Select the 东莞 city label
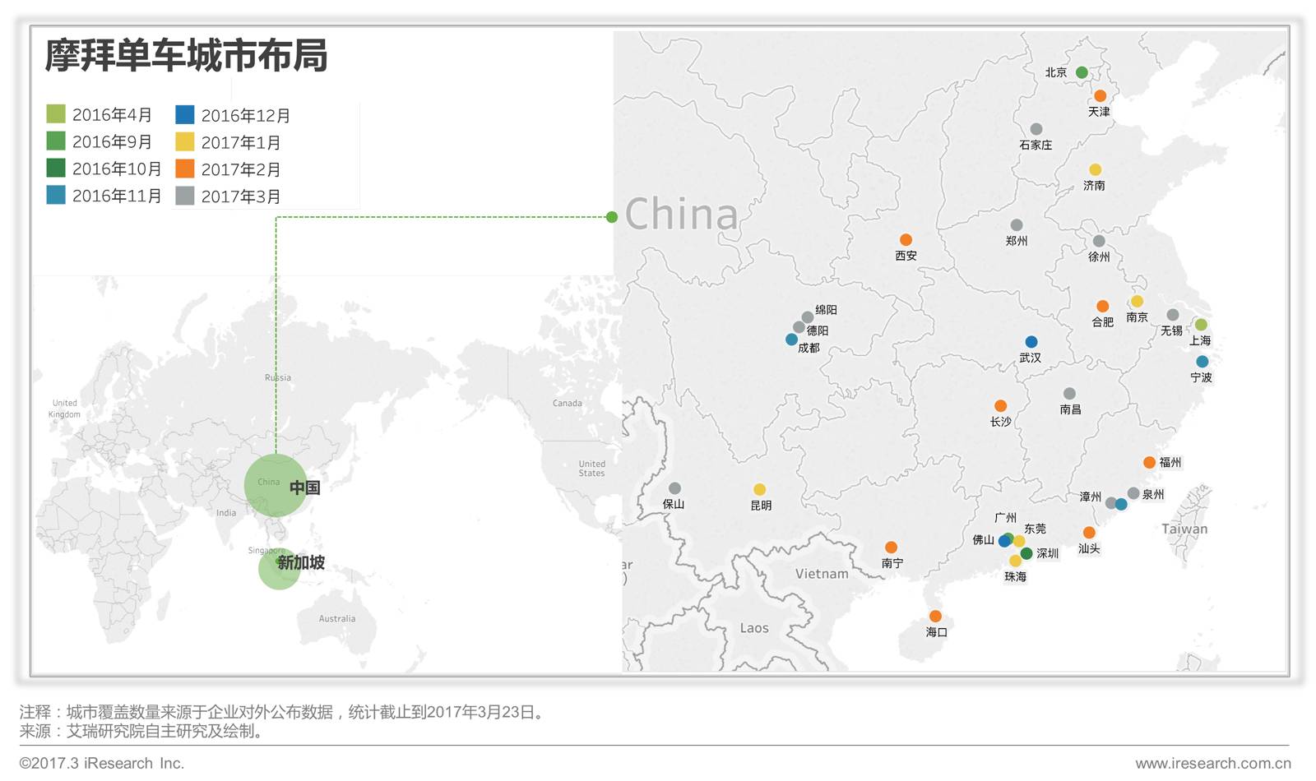Screen dimensions: 1316x781 click(1036, 529)
